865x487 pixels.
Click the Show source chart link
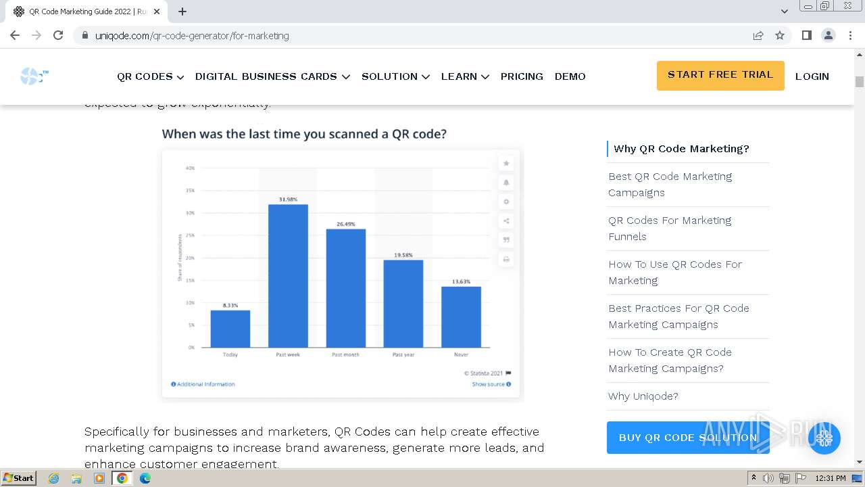click(x=491, y=384)
